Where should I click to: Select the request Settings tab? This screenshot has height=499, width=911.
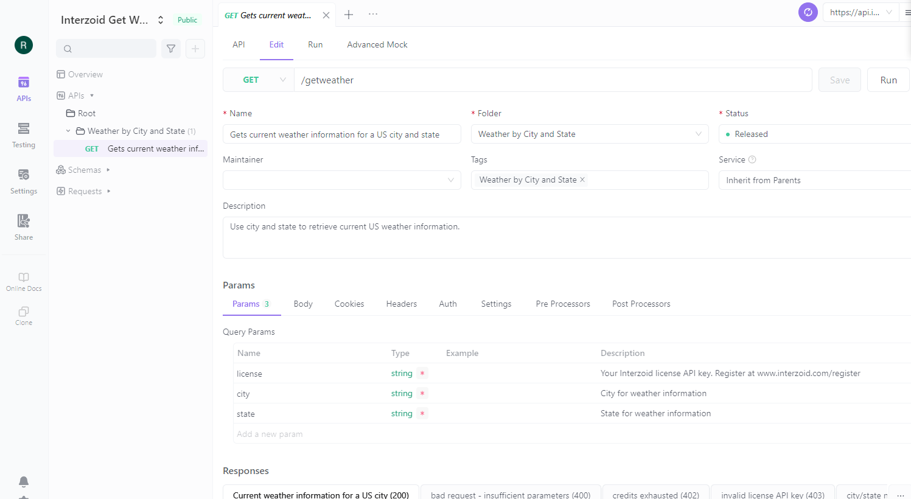(x=496, y=304)
